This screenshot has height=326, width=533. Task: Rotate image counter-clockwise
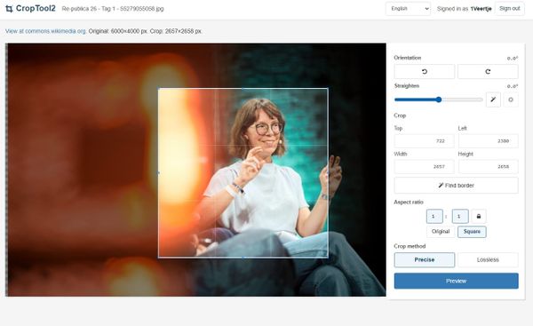[425, 71]
